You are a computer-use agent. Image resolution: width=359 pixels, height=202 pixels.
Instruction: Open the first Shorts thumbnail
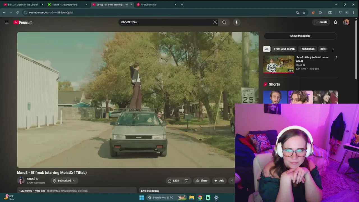pos(275,97)
